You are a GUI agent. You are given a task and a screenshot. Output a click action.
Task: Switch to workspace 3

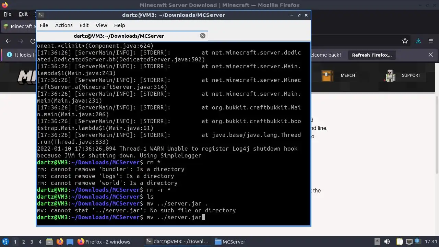point(32,242)
